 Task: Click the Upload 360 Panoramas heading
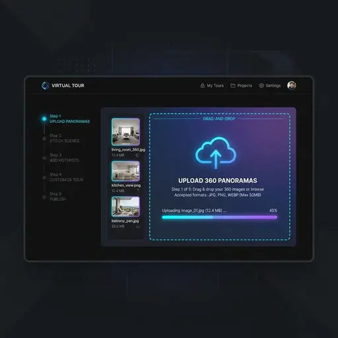[218, 181]
